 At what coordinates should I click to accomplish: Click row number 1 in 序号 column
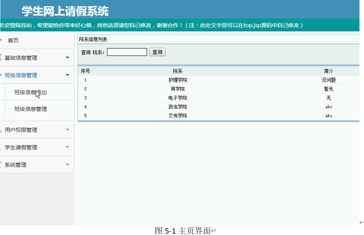86,80
